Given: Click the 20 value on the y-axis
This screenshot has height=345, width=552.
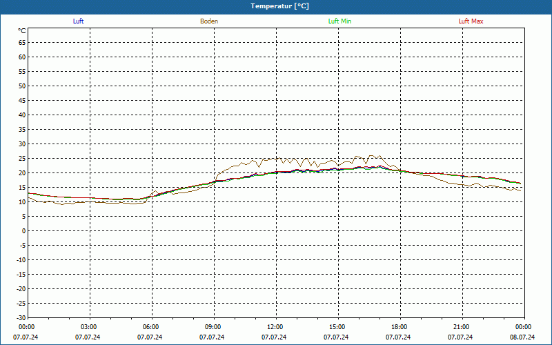Looking at the screenshot, I should click(22, 173).
